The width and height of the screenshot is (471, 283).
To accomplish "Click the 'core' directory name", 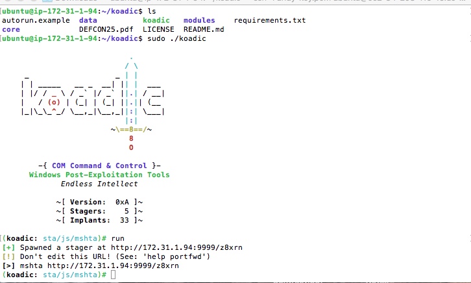I will tap(11, 29).
